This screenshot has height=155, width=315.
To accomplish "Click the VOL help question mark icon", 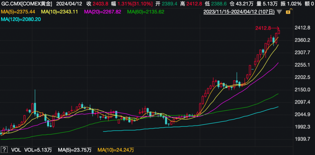I will 4,150.
